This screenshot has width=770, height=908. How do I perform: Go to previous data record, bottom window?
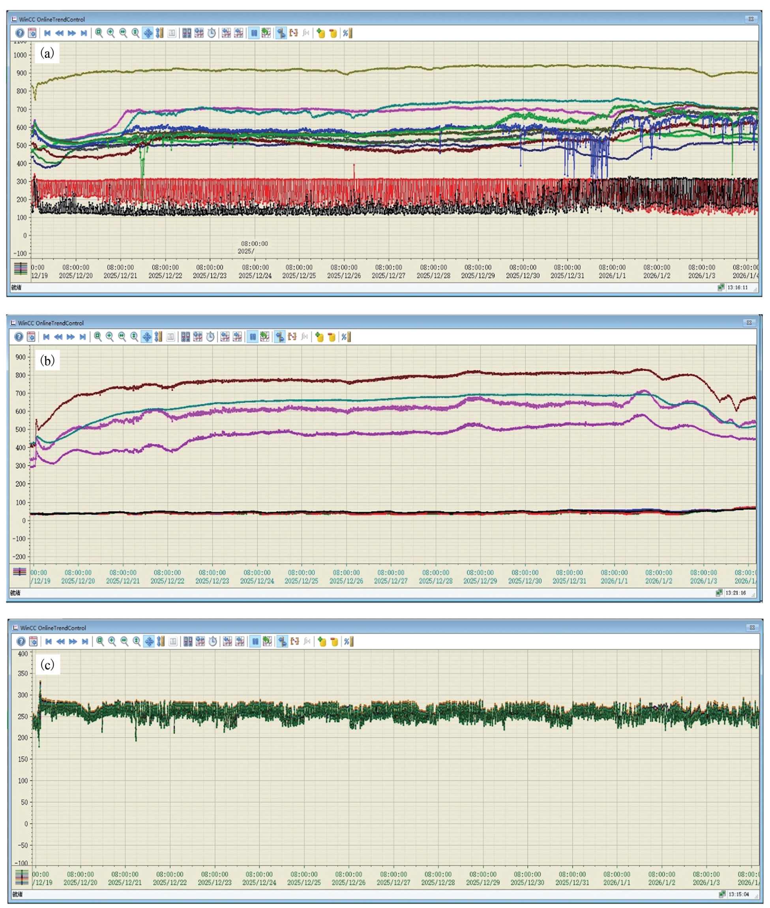point(61,642)
